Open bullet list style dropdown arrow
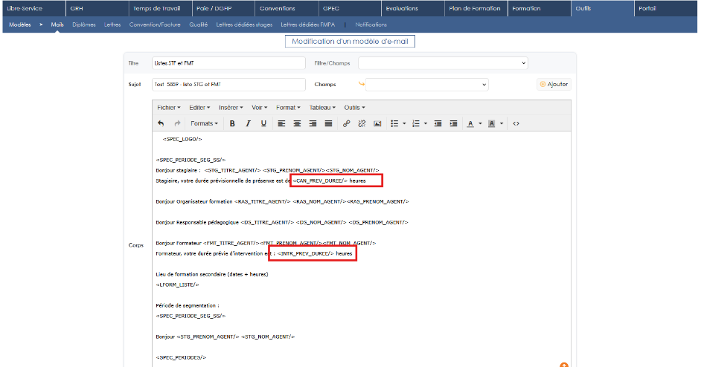Image resolution: width=704 pixels, height=367 pixels. pos(405,123)
